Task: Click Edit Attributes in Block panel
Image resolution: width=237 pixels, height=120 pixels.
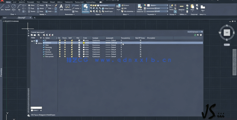Action: pos(129,11)
